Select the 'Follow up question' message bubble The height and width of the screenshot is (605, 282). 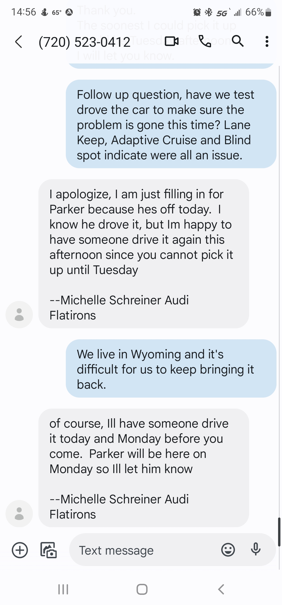click(171, 124)
